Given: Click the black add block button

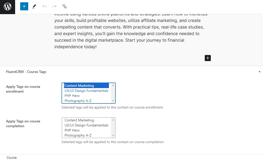Looking at the screenshot, I should tap(208, 58).
